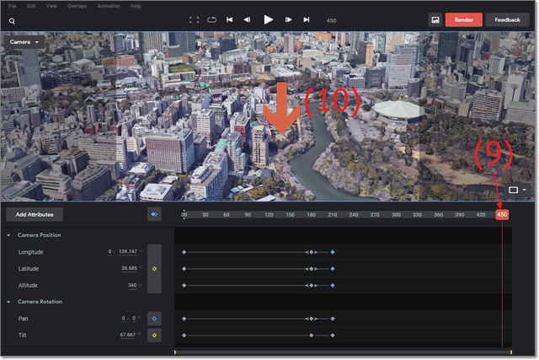Toggle the Pan keyframe diamond
This screenshot has height=360, width=539.
pos(154,319)
